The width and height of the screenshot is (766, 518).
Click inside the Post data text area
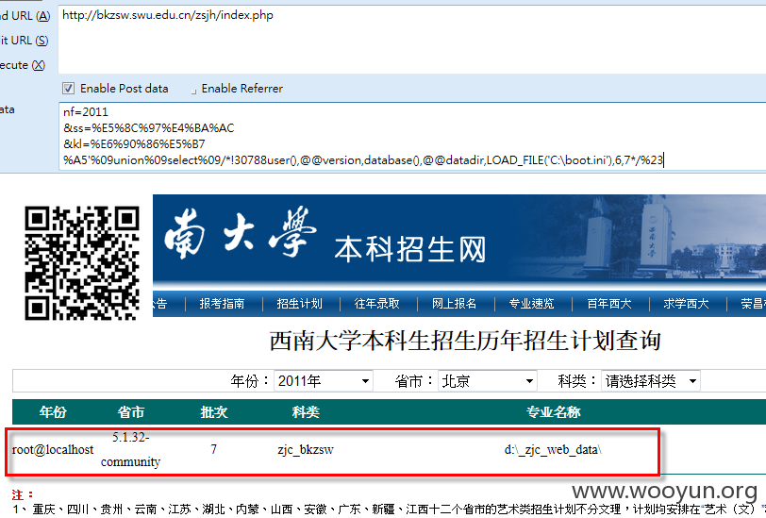pos(412,137)
